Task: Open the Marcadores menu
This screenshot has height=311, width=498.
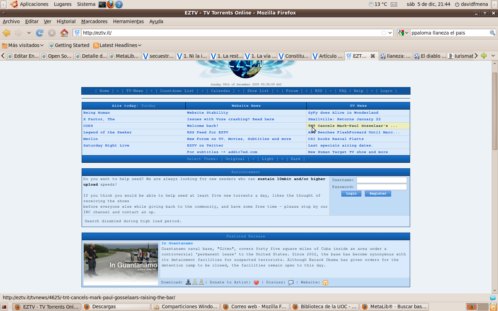Action: coord(94,21)
